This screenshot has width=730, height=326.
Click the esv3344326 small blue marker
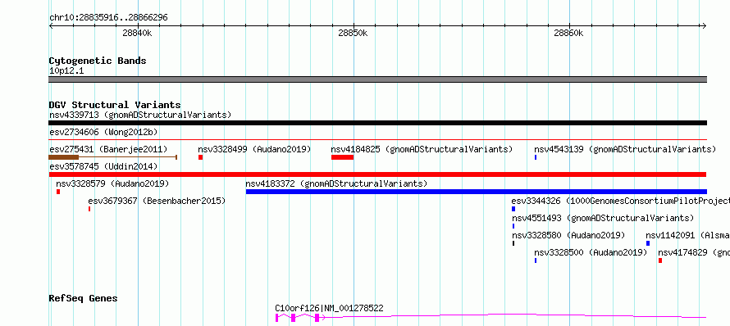pos(513,209)
